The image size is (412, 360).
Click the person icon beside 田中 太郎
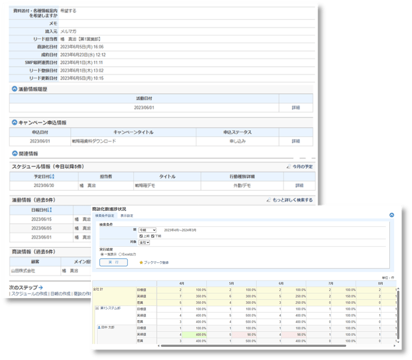99,327
